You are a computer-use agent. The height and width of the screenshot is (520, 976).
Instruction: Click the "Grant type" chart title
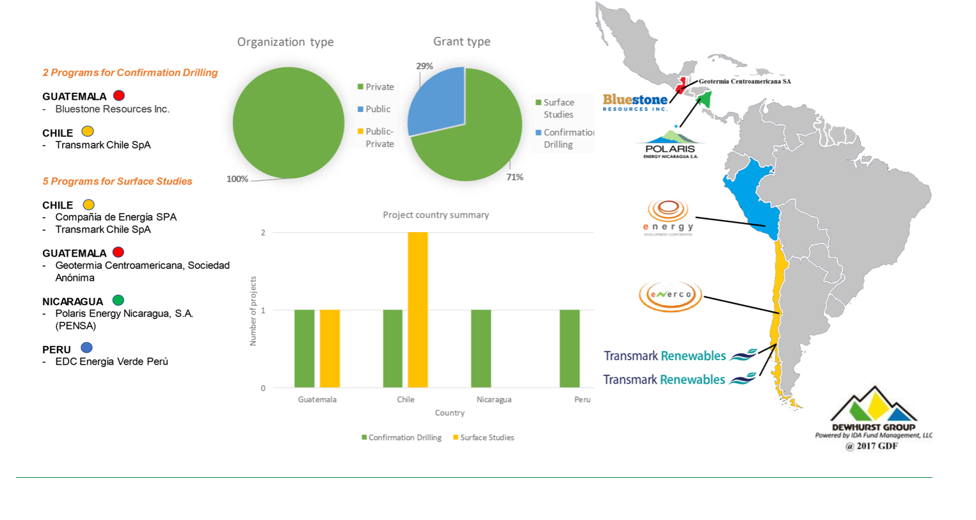462,42
